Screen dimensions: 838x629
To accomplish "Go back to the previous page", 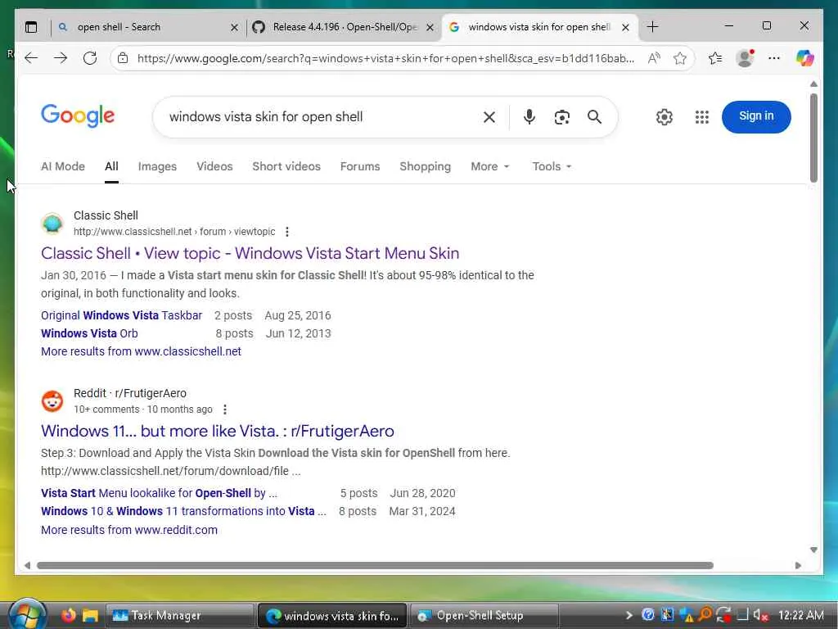I will coord(31,58).
